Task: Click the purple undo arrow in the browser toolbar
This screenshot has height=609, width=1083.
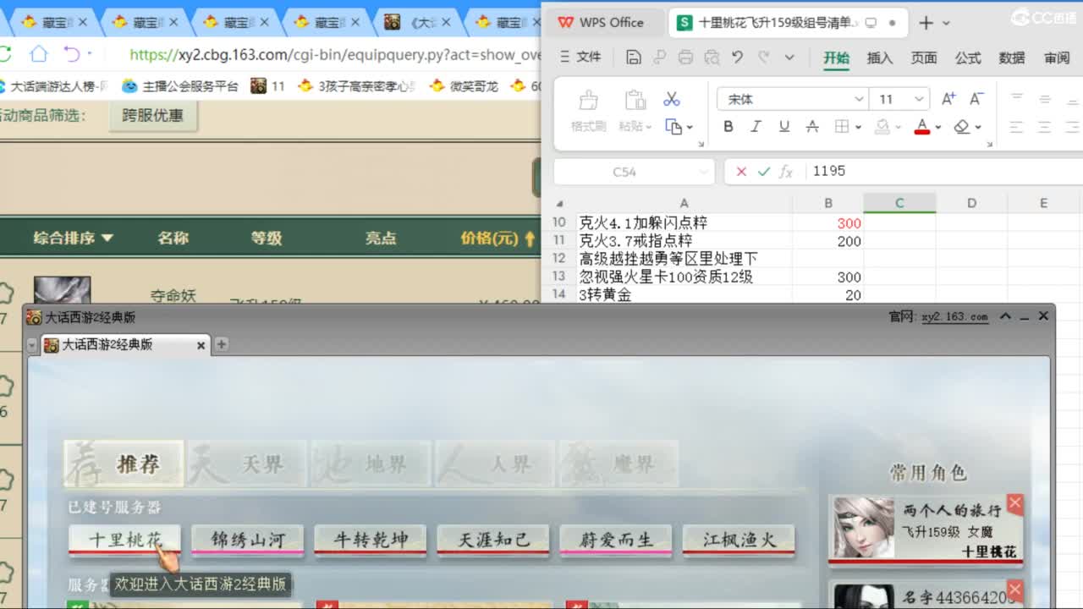Action: click(x=72, y=55)
